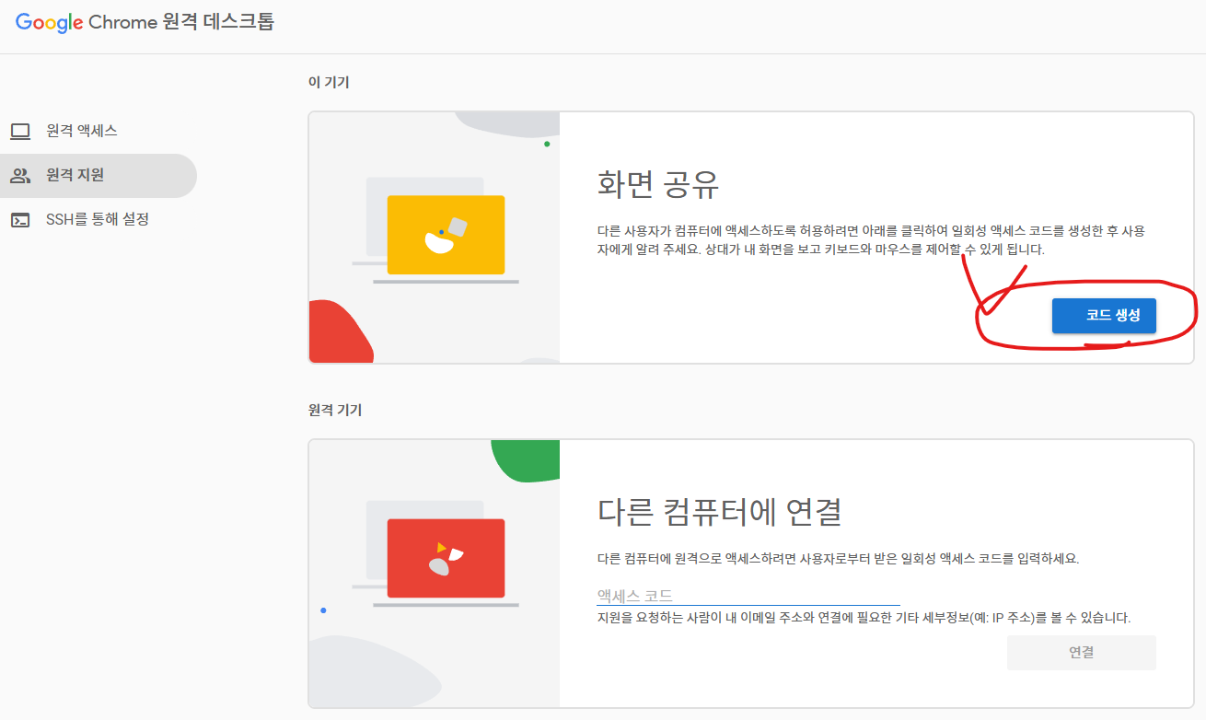Screen dimensions: 1206x720
Task: Click the 이 기기 section label
Action: 329,82
